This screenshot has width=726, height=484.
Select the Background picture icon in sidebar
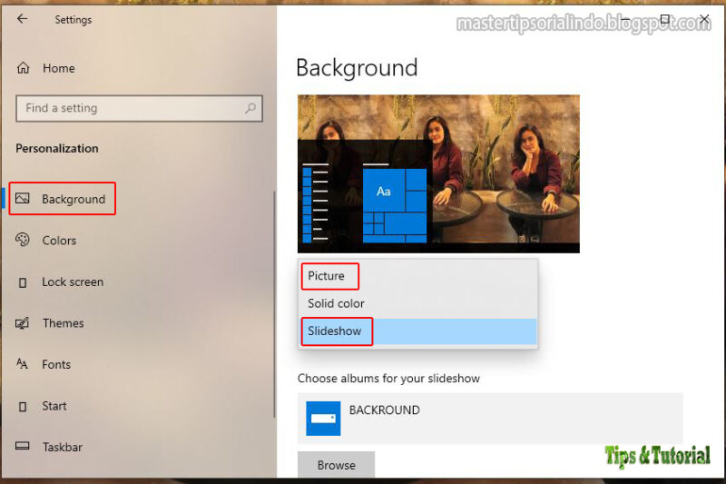(x=22, y=199)
